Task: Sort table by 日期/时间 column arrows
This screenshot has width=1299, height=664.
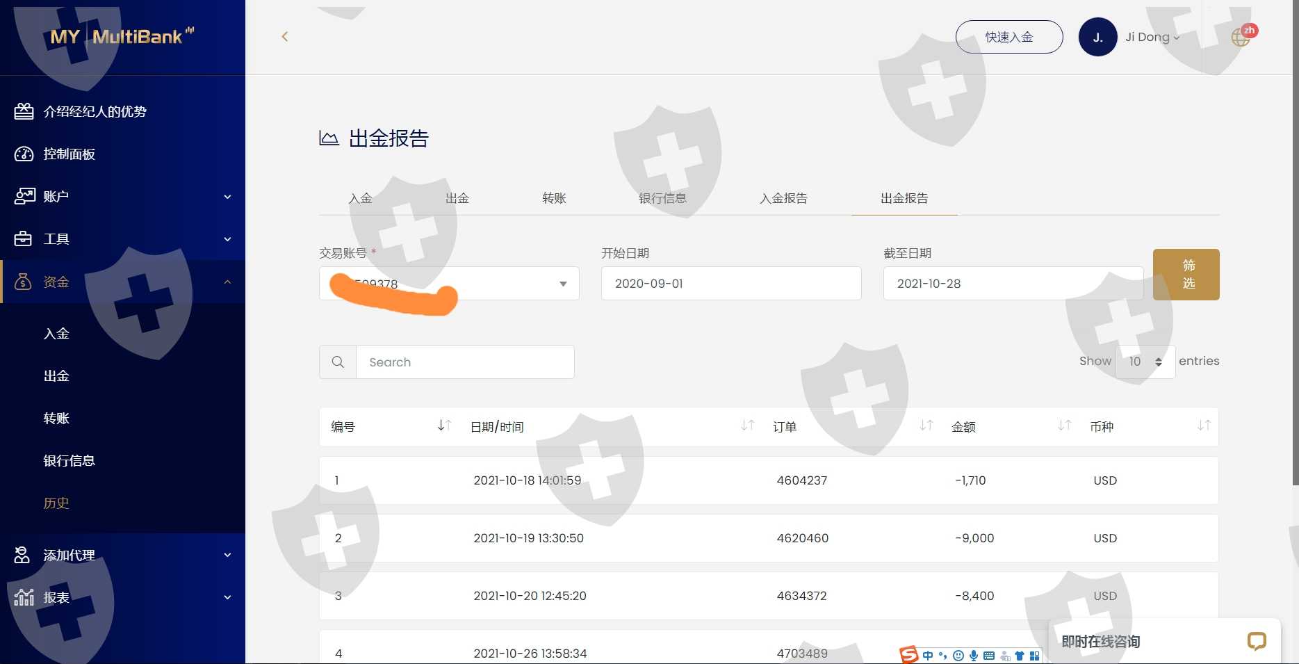Action: tap(747, 426)
